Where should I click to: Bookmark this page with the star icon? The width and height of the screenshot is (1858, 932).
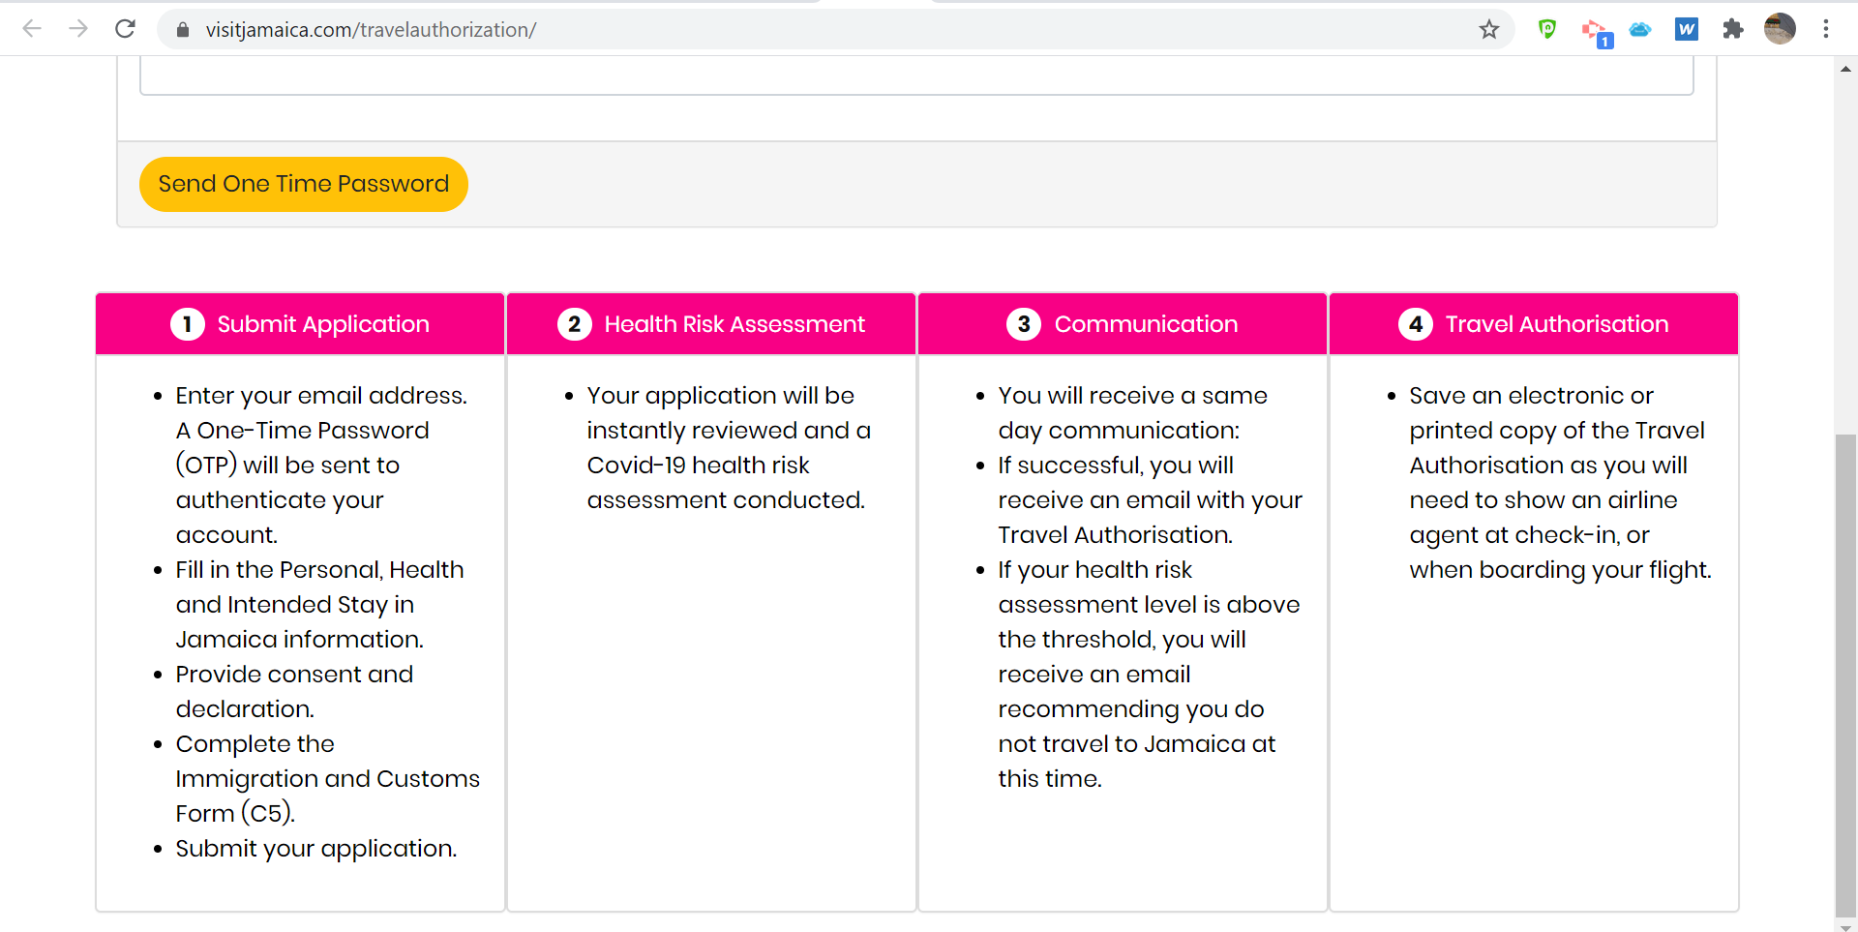[x=1489, y=30]
